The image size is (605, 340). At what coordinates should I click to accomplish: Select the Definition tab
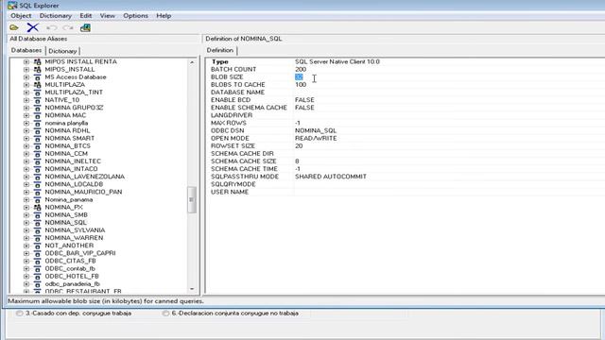point(220,50)
